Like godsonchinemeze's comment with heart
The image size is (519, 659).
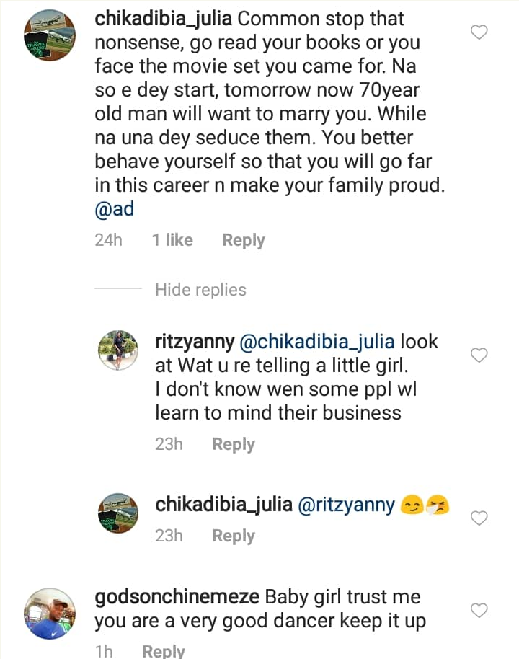point(479,611)
